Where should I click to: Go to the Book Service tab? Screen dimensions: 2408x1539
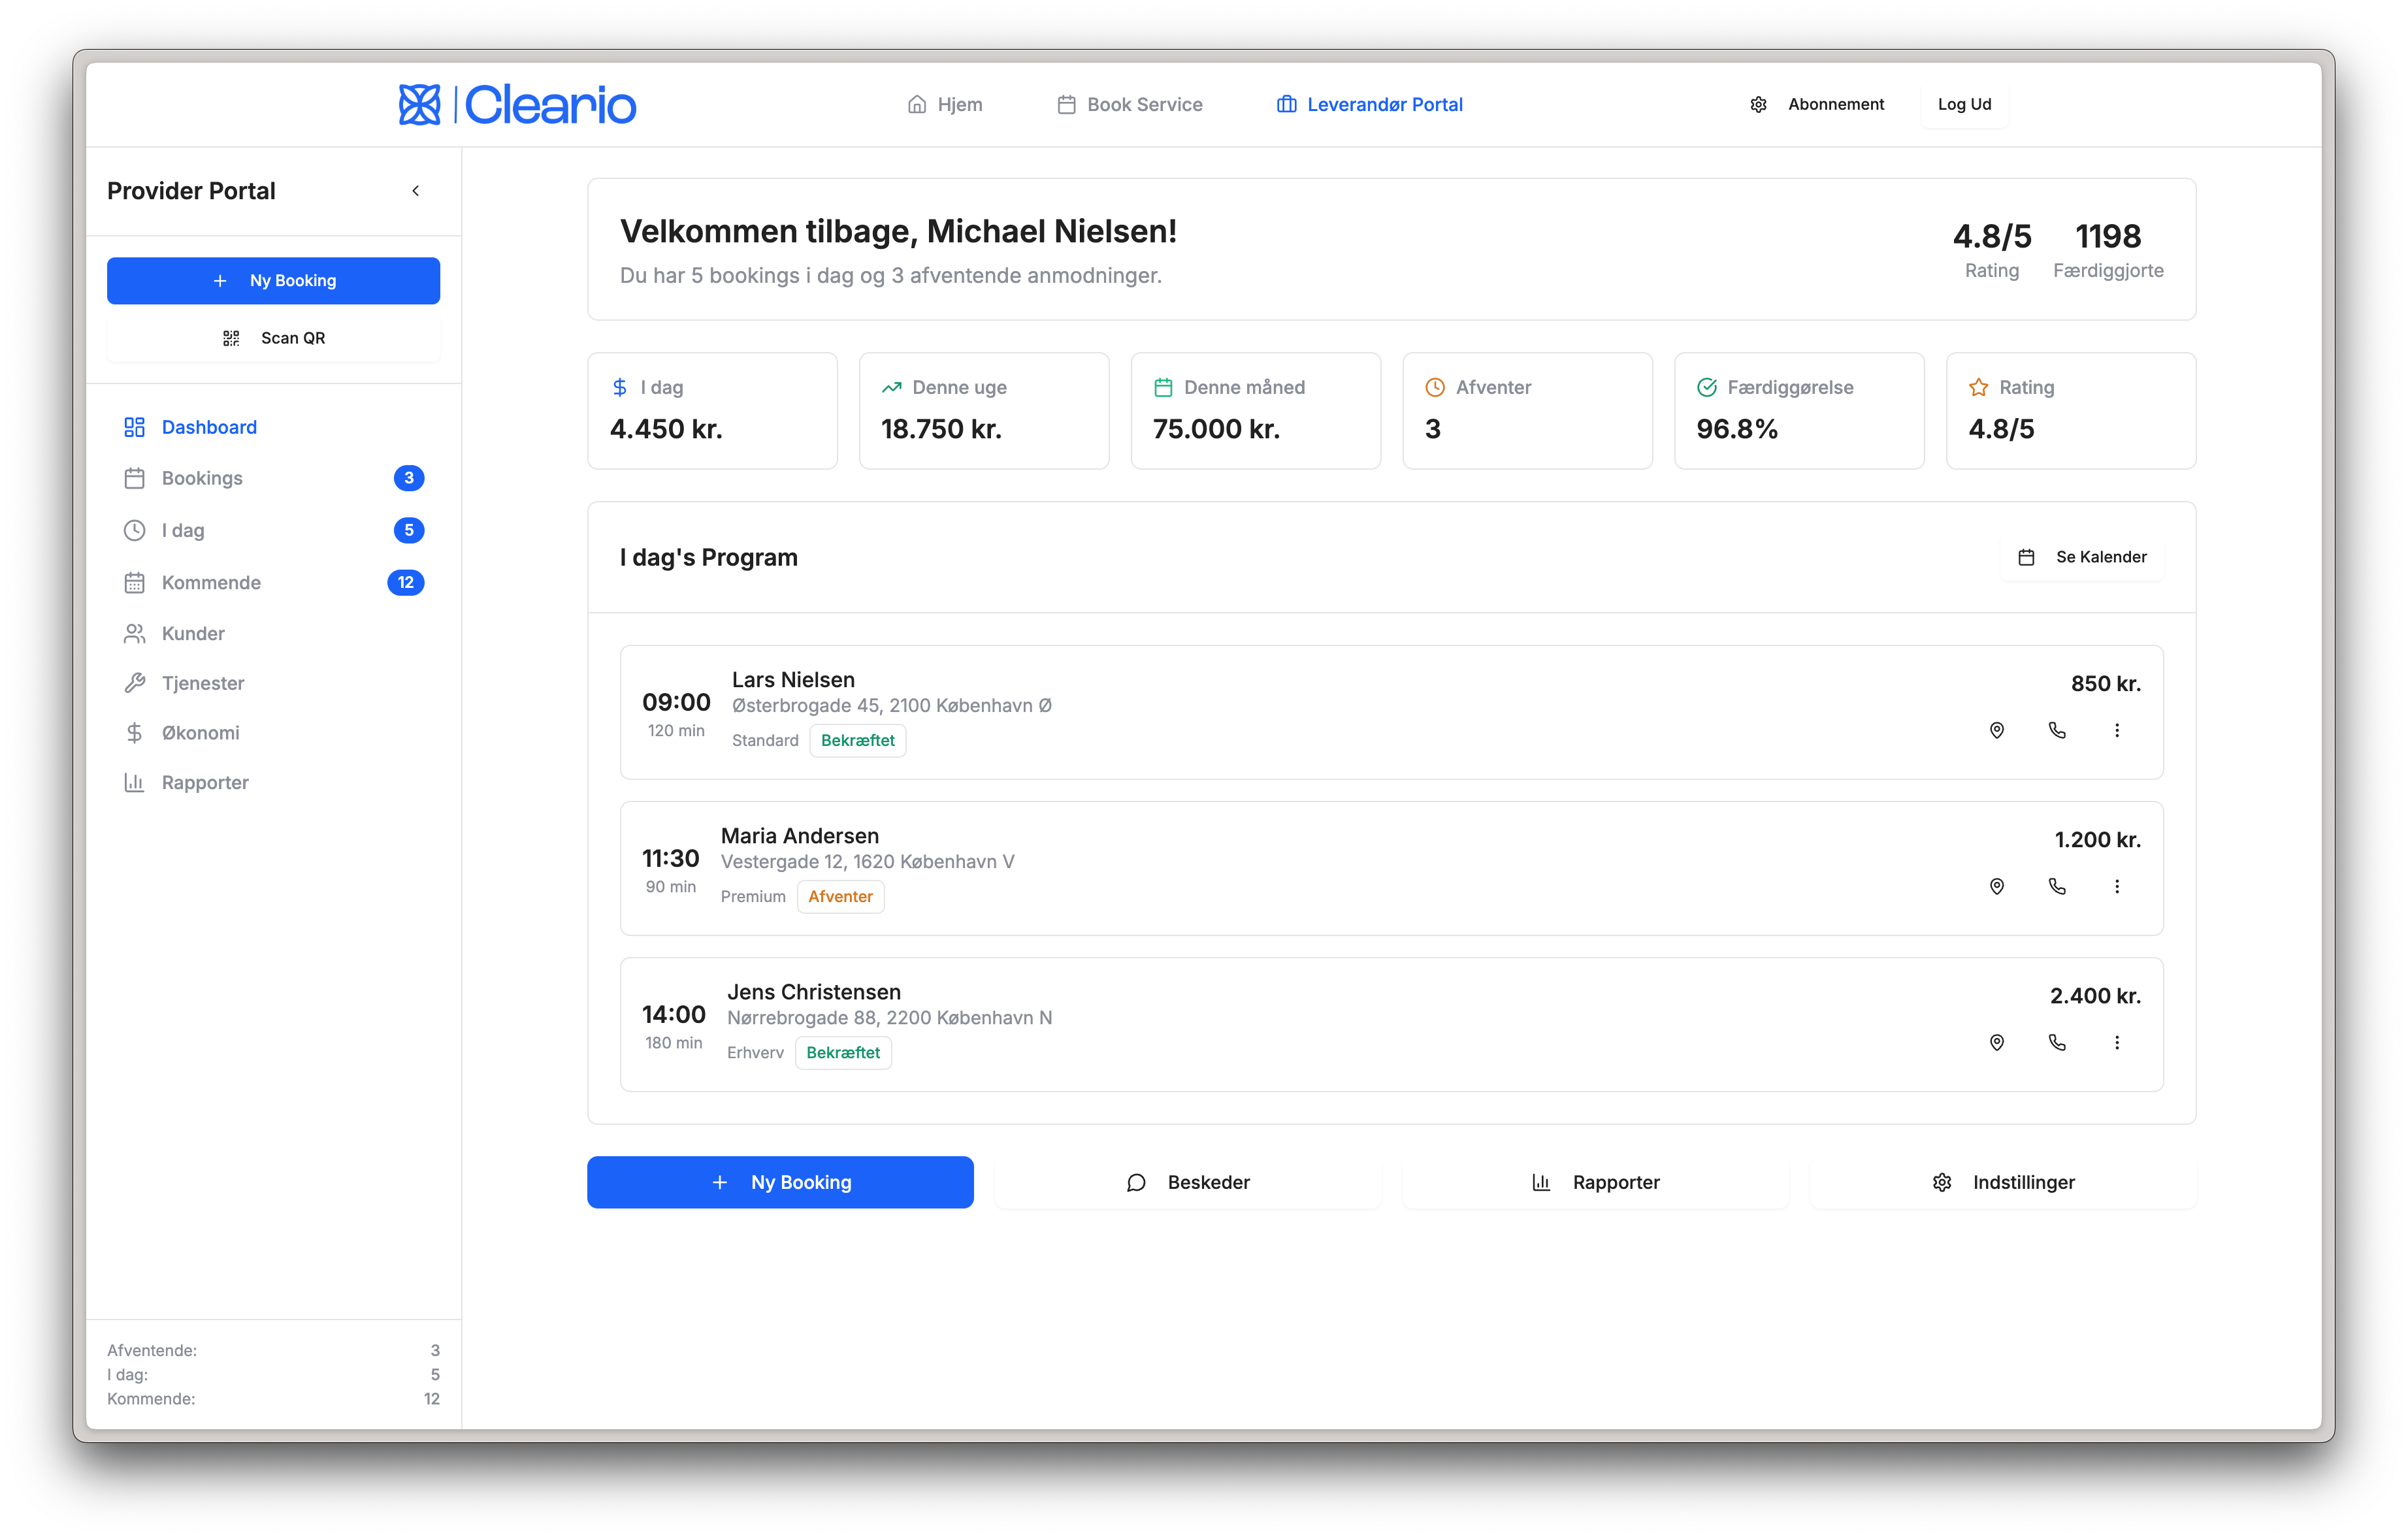pyautogui.click(x=1130, y=105)
